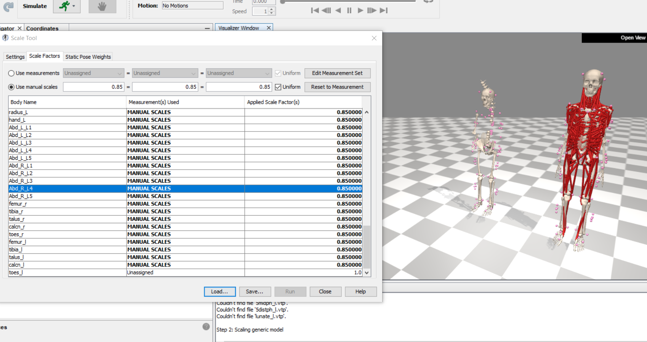
Task: Select the hand_L body row
Action: 185,120
